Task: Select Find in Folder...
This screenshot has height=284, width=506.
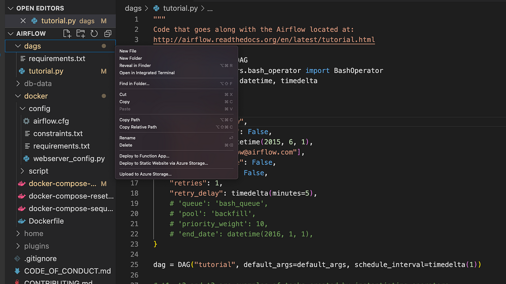Action: (176, 83)
